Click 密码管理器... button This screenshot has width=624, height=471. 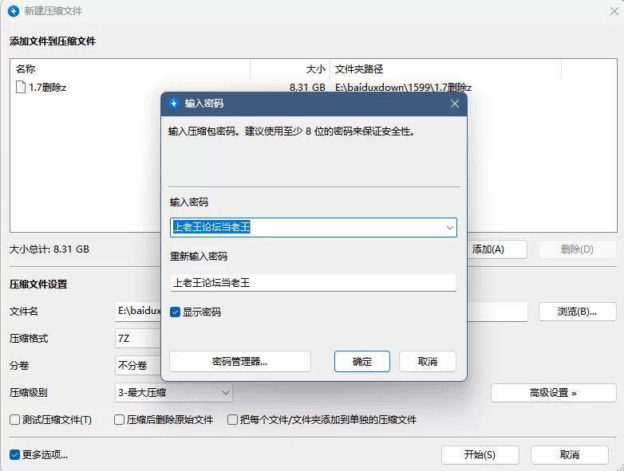pos(240,361)
